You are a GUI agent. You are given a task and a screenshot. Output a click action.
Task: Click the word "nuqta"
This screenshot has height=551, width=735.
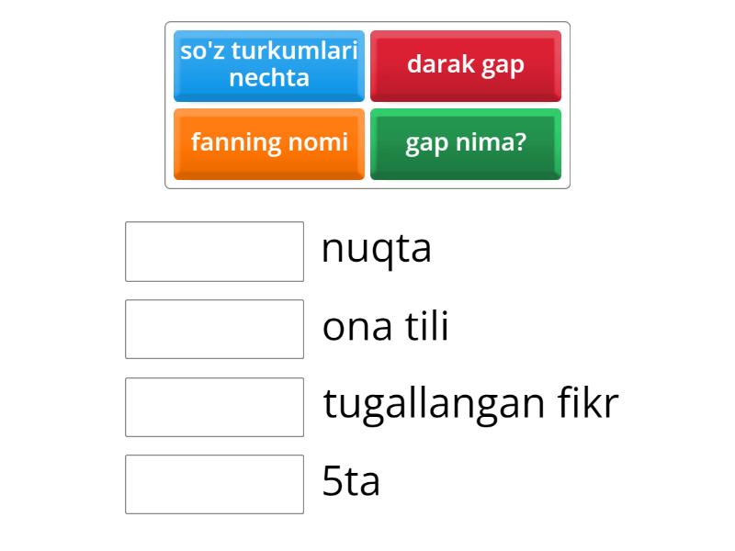pyautogui.click(x=376, y=246)
